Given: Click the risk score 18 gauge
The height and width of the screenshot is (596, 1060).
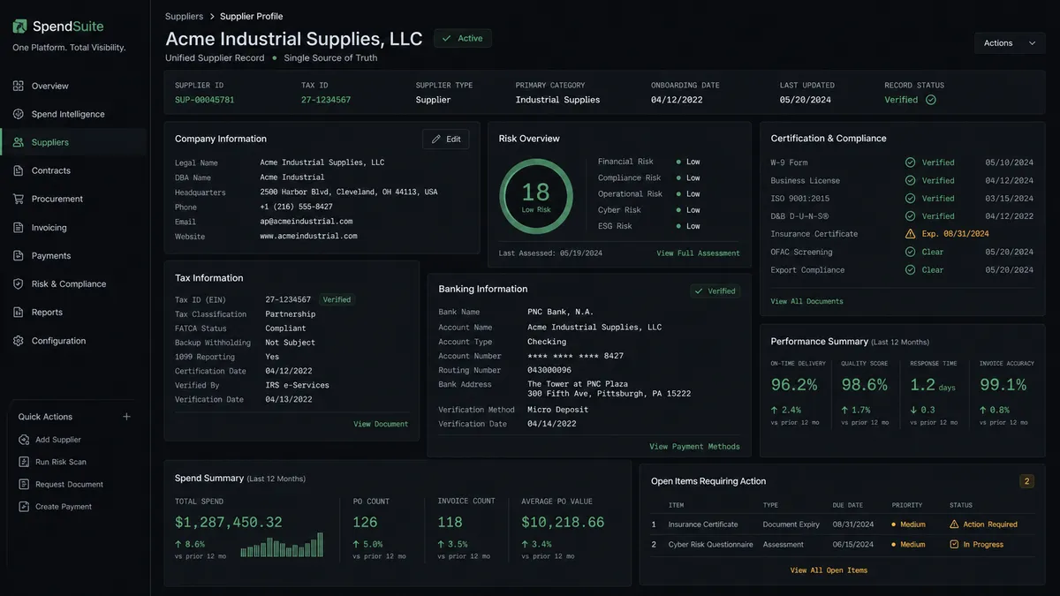Looking at the screenshot, I should coord(535,195).
